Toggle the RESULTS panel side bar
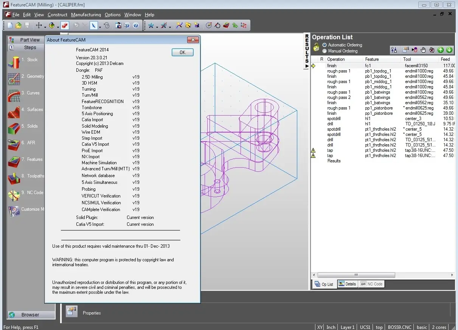 [x=307, y=51]
